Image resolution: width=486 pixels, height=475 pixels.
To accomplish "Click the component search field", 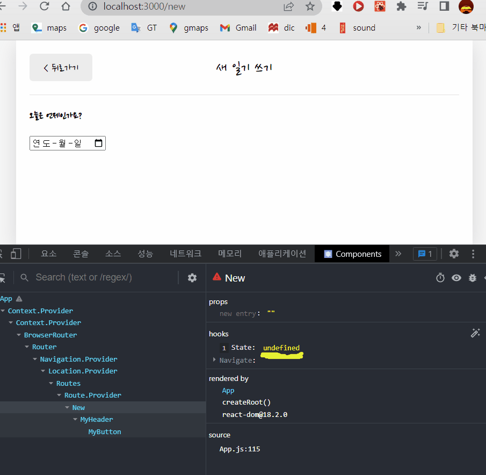I will [x=99, y=277].
